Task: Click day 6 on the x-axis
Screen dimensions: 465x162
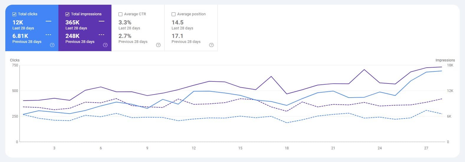Action: (101, 148)
